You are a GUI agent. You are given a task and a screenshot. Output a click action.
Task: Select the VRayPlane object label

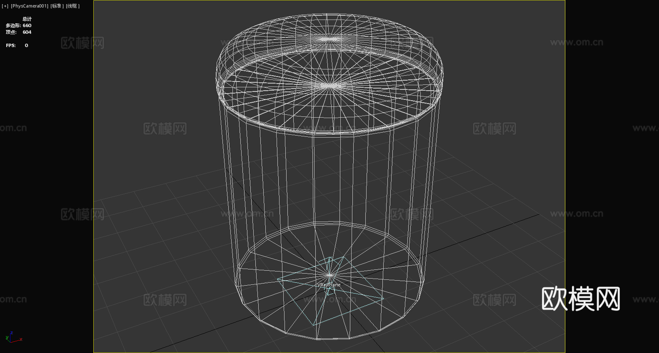pos(329,285)
